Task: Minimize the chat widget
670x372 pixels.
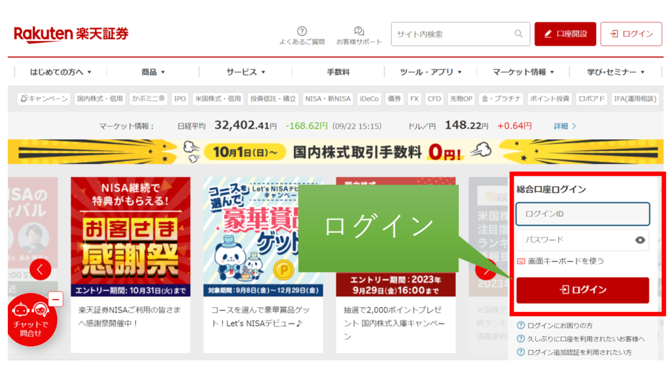Action: (56, 299)
